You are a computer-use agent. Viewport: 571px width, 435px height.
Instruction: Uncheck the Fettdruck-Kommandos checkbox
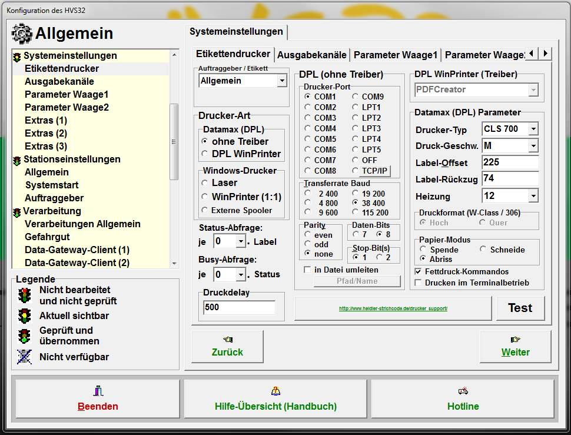(x=419, y=272)
